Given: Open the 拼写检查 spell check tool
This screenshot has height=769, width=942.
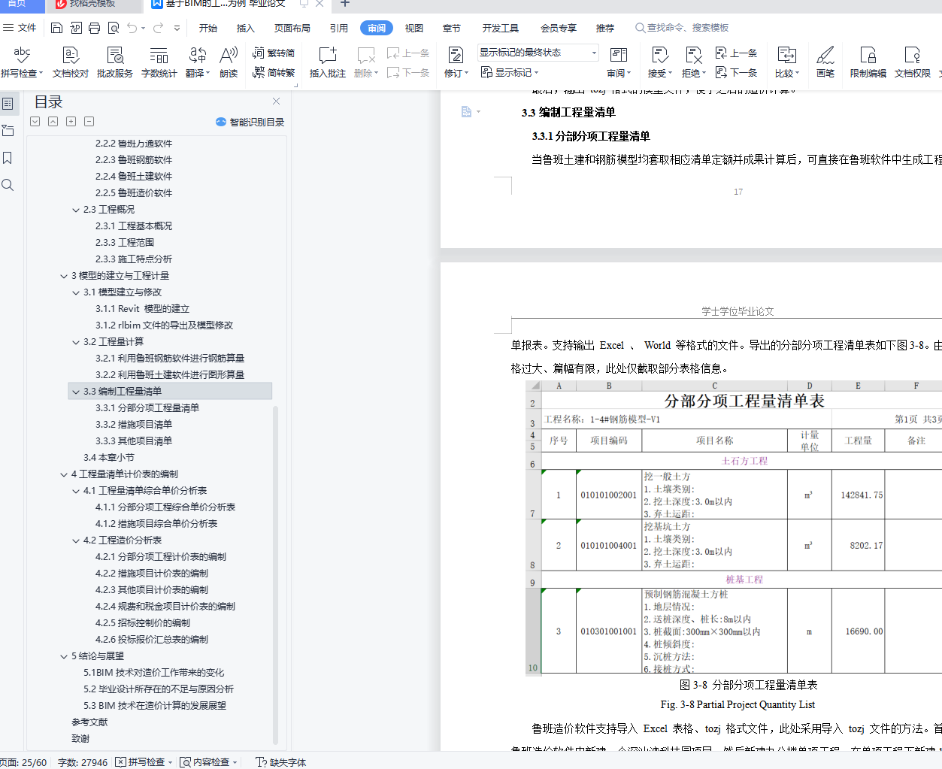Looking at the screenshot, I should tap(22, 62).
